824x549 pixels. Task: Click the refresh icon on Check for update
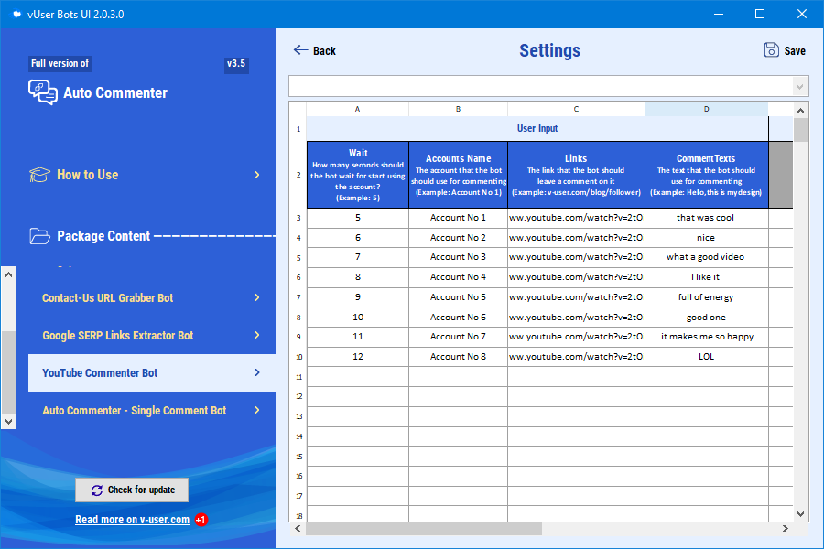coord(97,490)
